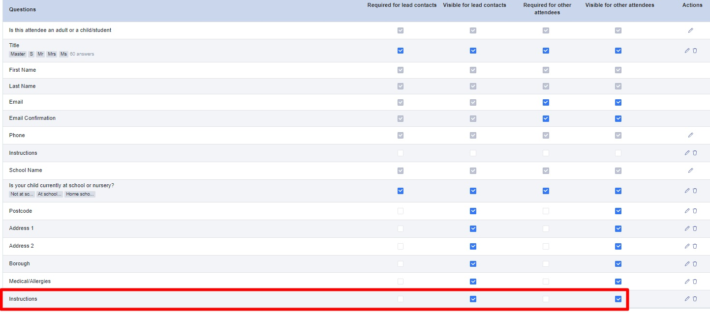
Task: Toggle Email required for other attendees
Action: pyautogui.click(x=546, y=102)
